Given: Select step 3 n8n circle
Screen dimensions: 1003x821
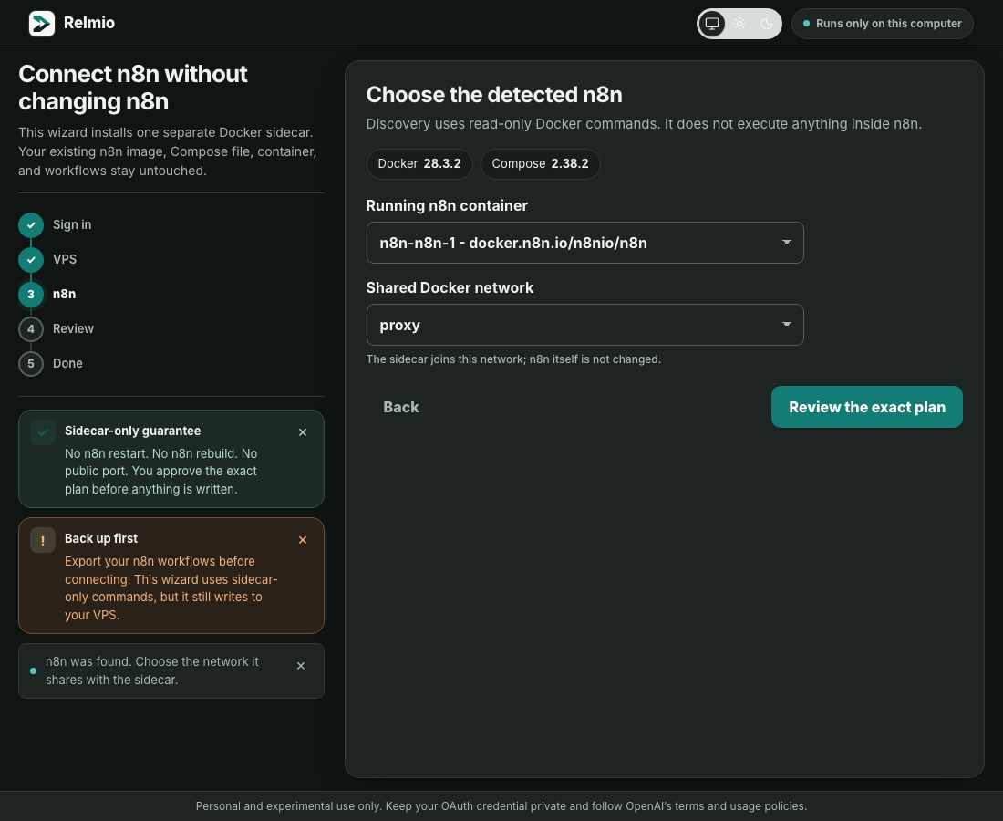Looking at the screenshot, I should point(31,295).
